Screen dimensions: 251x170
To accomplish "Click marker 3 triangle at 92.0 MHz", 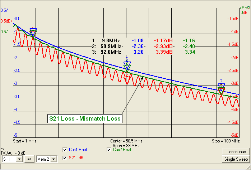I will (x=221, y=87).
